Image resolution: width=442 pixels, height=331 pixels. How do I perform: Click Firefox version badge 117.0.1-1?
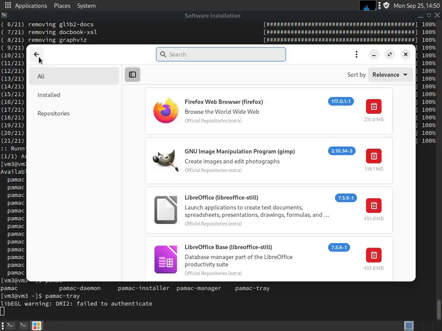[341, 101]
